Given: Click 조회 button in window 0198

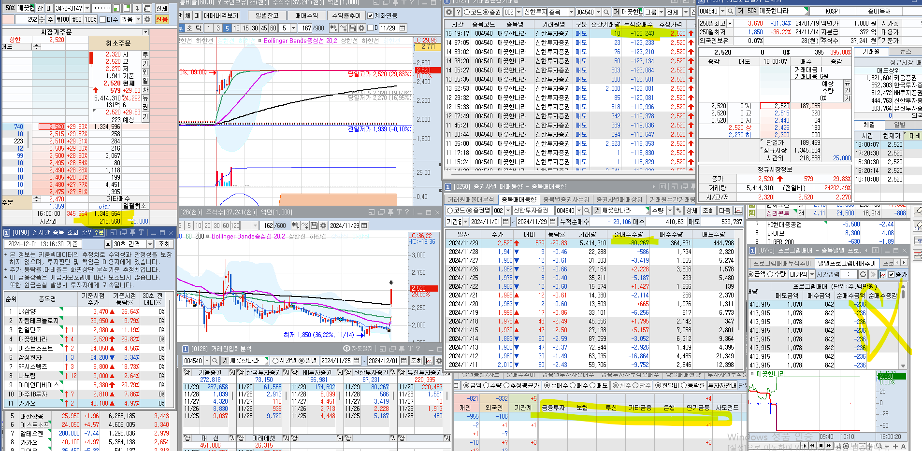Looking at the screenshot, I should [x=164, y=244].
